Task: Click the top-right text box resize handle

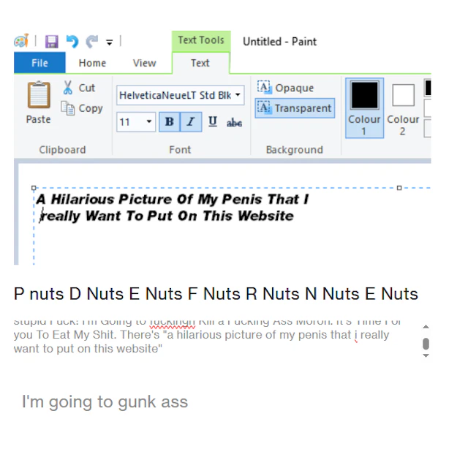Action: point(399,188)
